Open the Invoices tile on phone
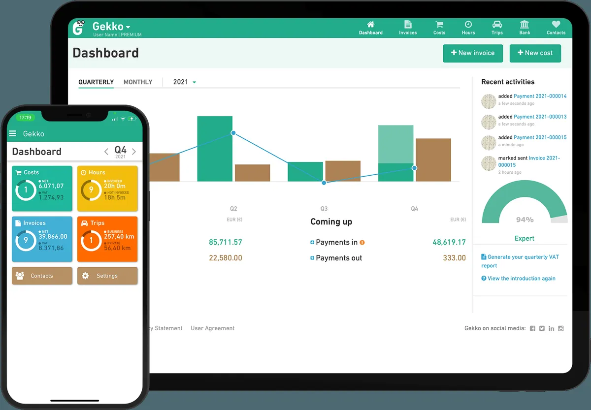591x410 pixels. [42, 239]
